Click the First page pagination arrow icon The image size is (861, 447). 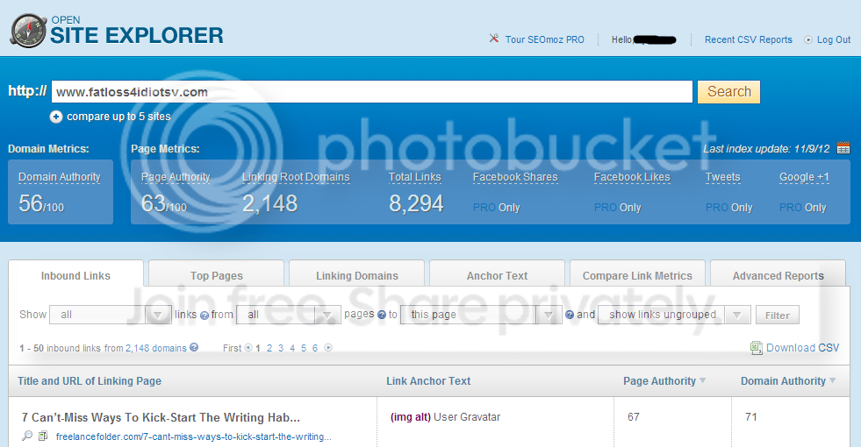pyautogui.click(x=248, y=348)
